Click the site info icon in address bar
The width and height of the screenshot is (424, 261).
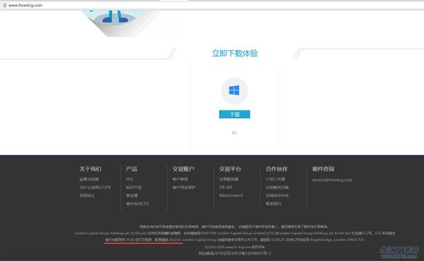[5, 5]
